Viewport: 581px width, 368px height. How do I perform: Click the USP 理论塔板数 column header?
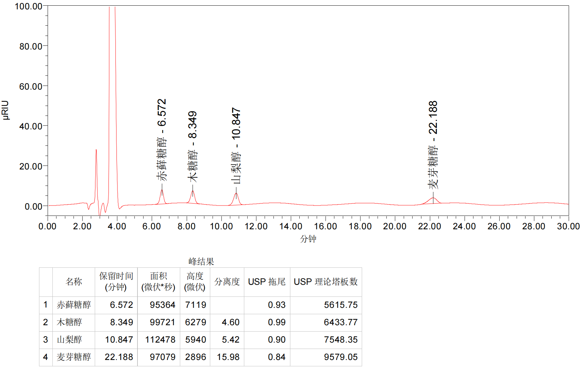point(325,282)
